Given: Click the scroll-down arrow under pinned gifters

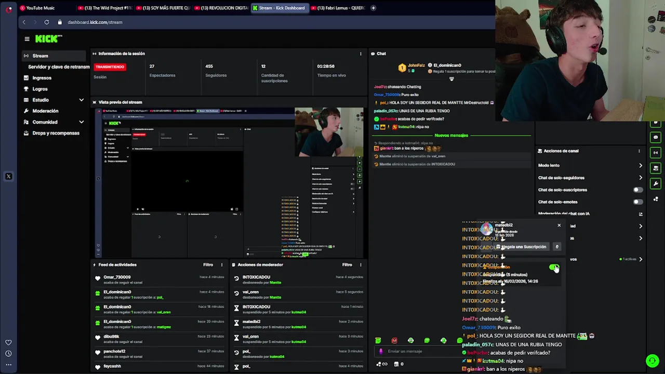Looking at the screenshot, I should (x=451, y=79).
